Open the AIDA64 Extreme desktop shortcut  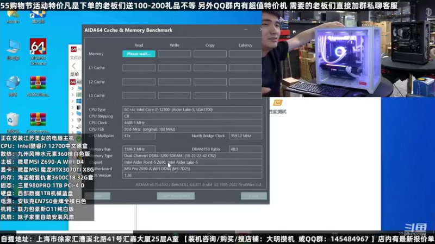pyautogui.click(x=38, y=52)
